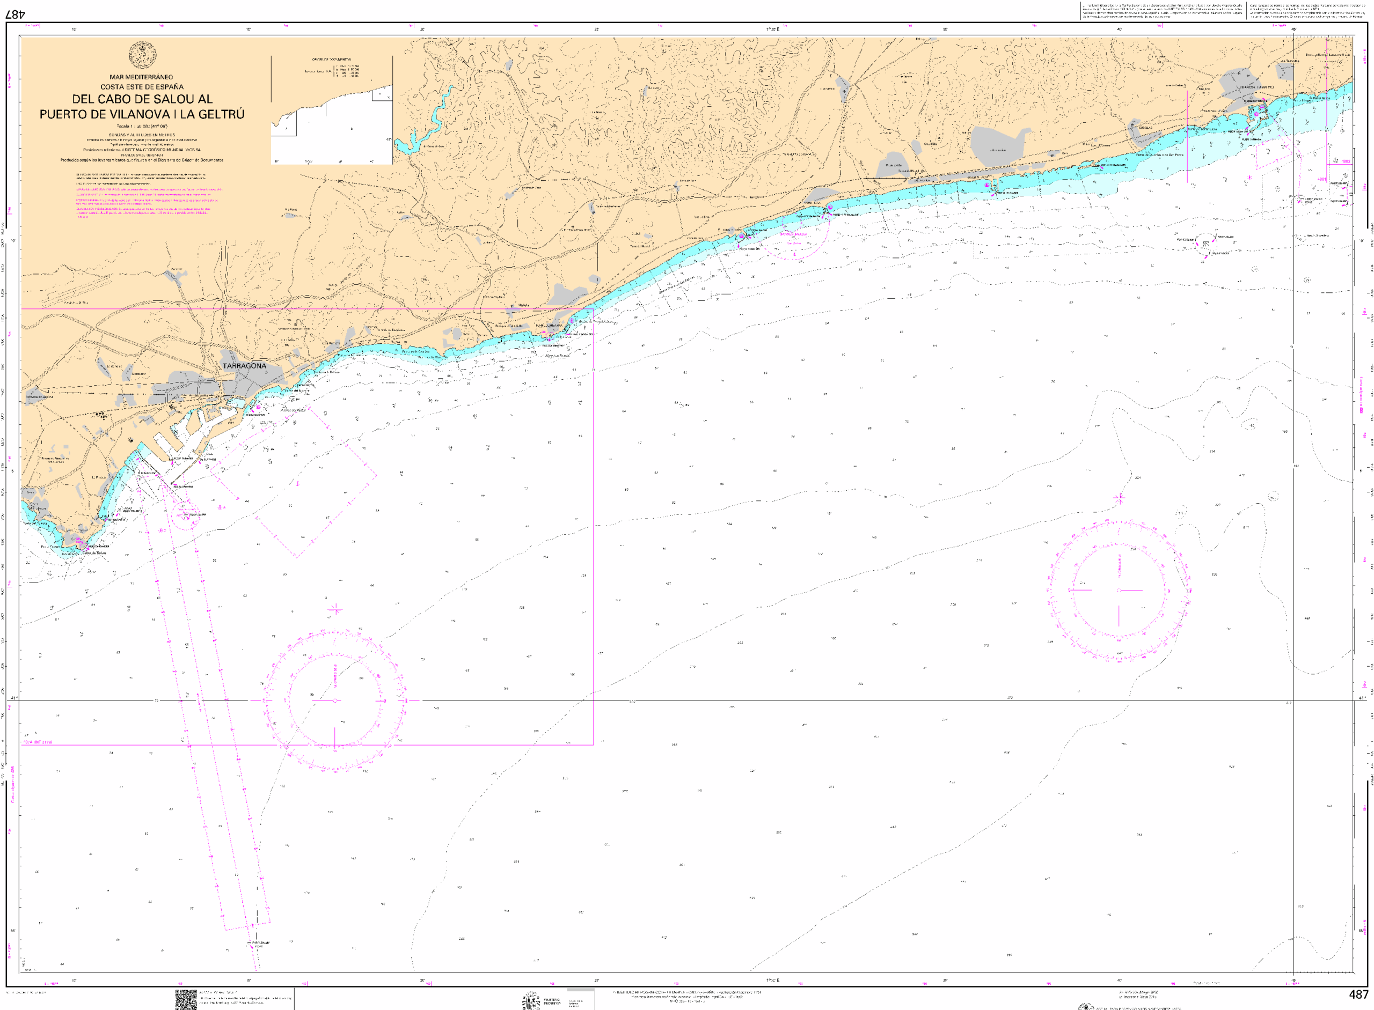1374x1010 pixels.
Task: Click 'PUERTO DE VILANOVA I LA GELTRÚ' title line
Action: pos(142,114)
